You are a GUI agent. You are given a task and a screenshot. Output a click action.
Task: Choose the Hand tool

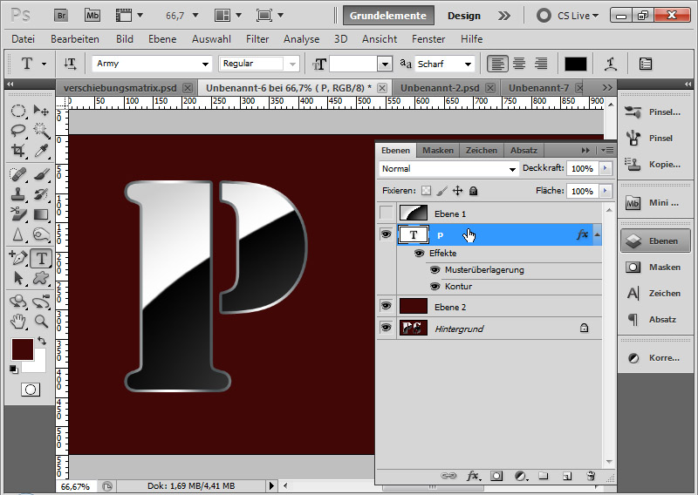point(18,321)
